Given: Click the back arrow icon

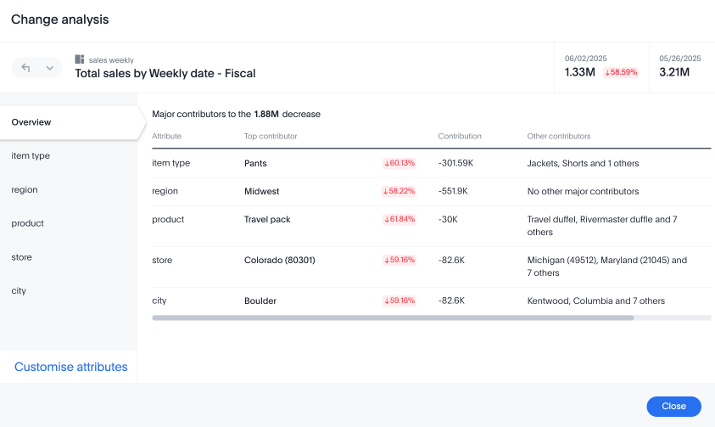Looking at the screenshot, I should pyautogui.click(x=26, y=68).
